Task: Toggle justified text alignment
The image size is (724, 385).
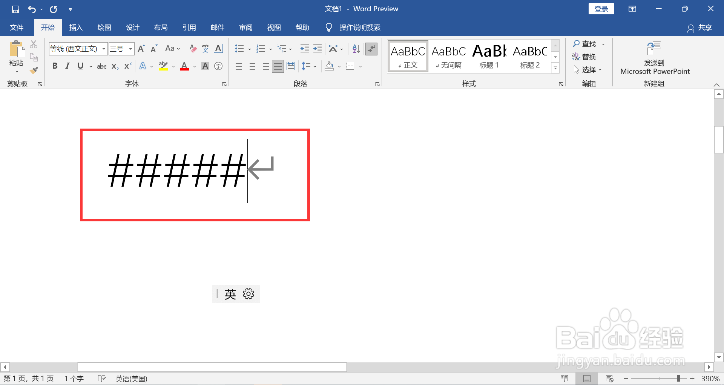Action: (278, 66)
